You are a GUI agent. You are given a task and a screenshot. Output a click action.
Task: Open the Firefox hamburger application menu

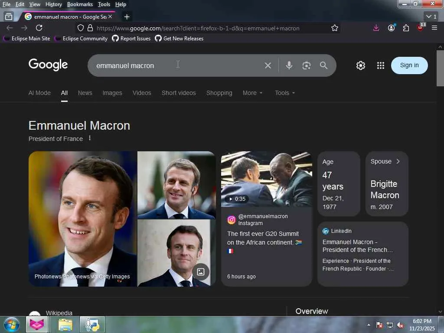434,28
